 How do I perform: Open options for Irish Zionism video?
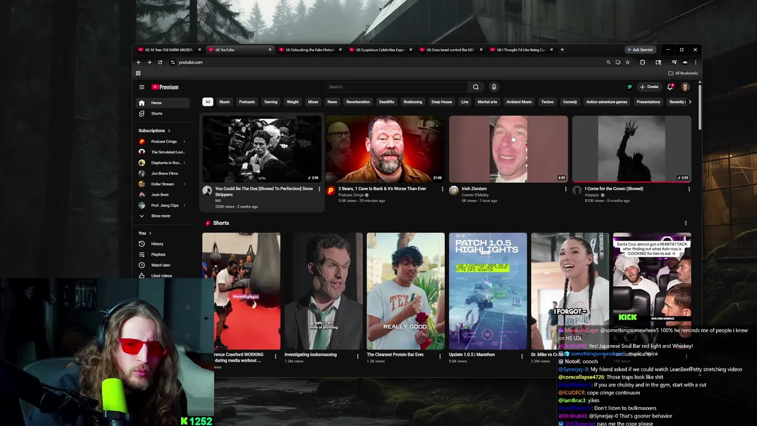tap(565, 189)
